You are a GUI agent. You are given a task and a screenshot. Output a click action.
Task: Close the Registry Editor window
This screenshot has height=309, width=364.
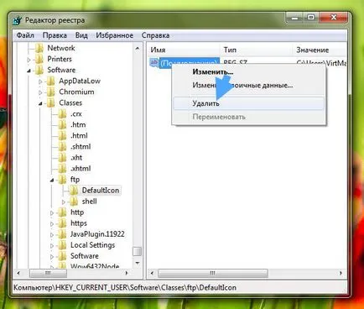334,18
